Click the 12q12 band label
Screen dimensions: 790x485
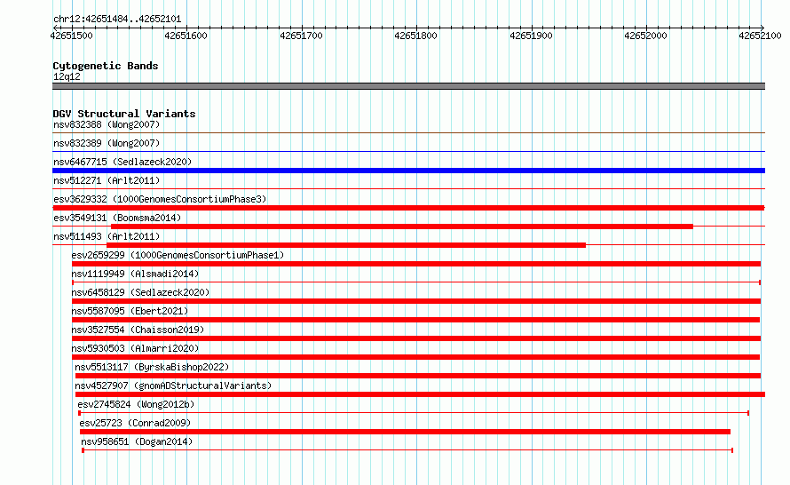pos(67,76)
